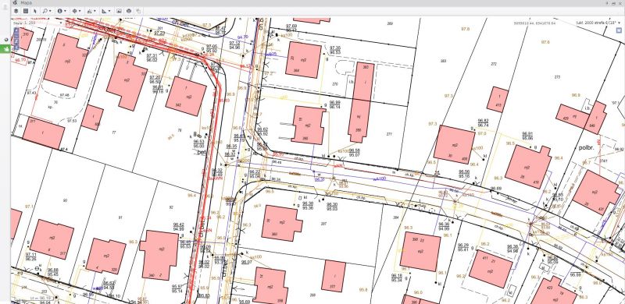Select the pointer arrow tool

tap(35, 11)
